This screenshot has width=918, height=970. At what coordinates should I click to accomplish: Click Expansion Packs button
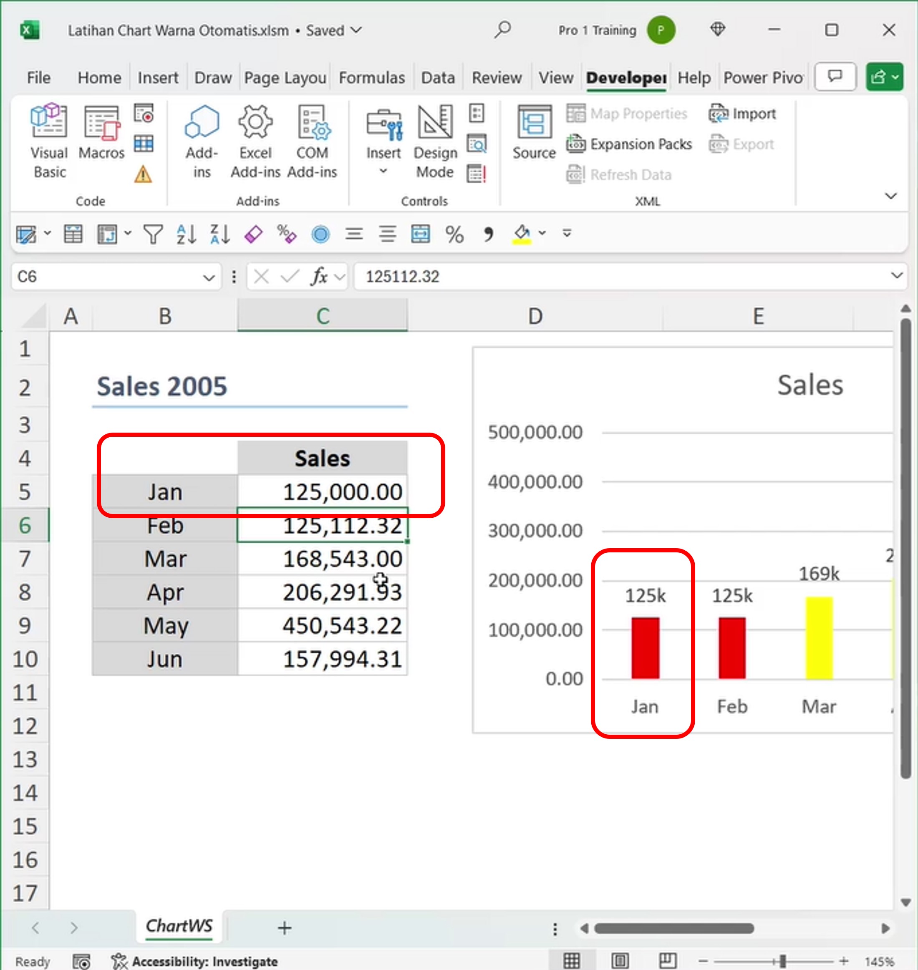click(x=630, y=144)
